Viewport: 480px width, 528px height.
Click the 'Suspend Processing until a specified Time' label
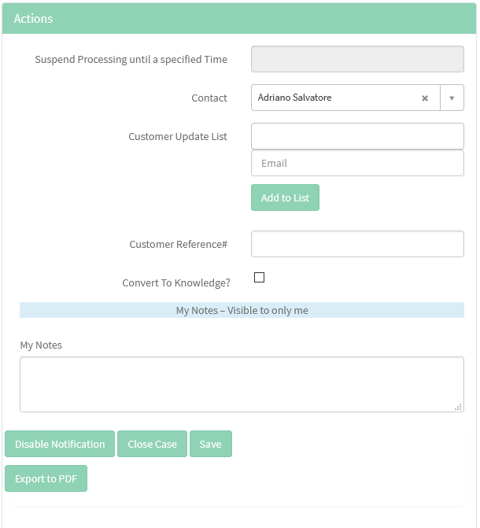click(131, 59)
